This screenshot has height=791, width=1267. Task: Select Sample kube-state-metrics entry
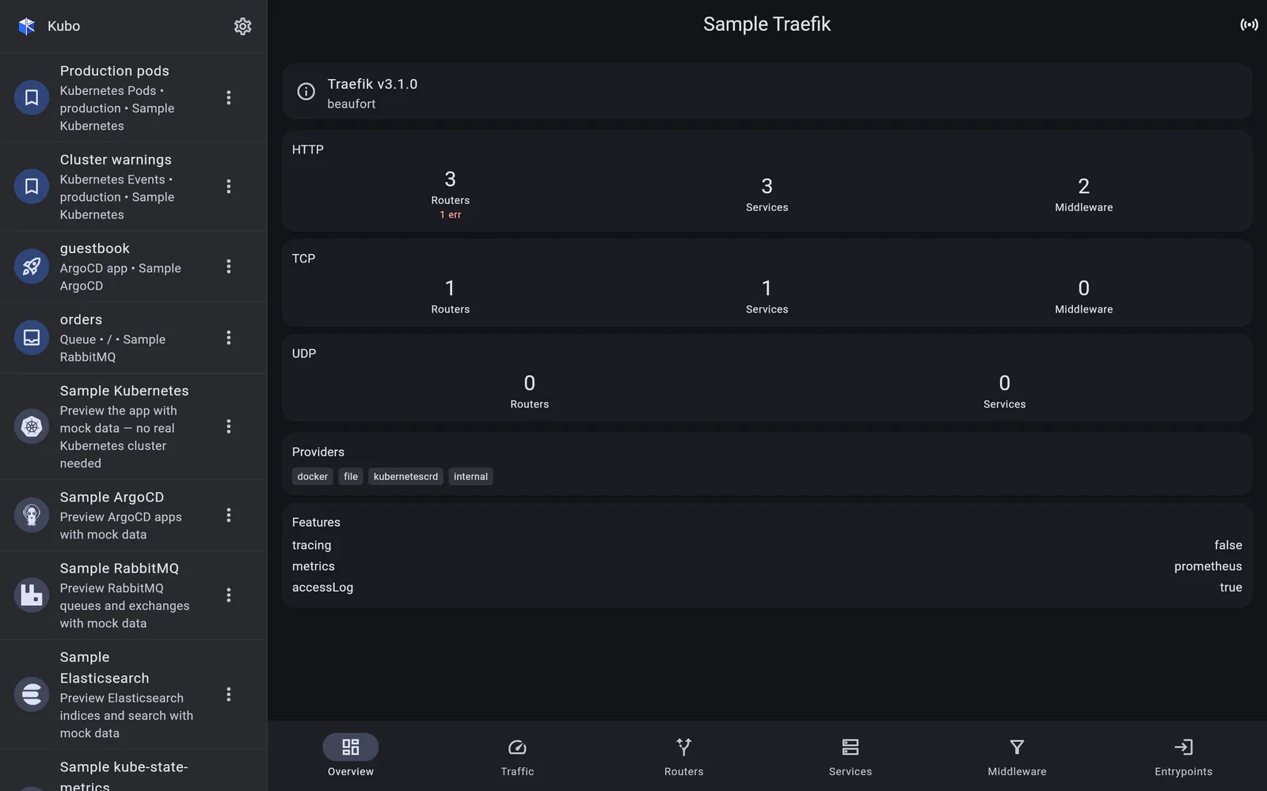click(133, 771)
